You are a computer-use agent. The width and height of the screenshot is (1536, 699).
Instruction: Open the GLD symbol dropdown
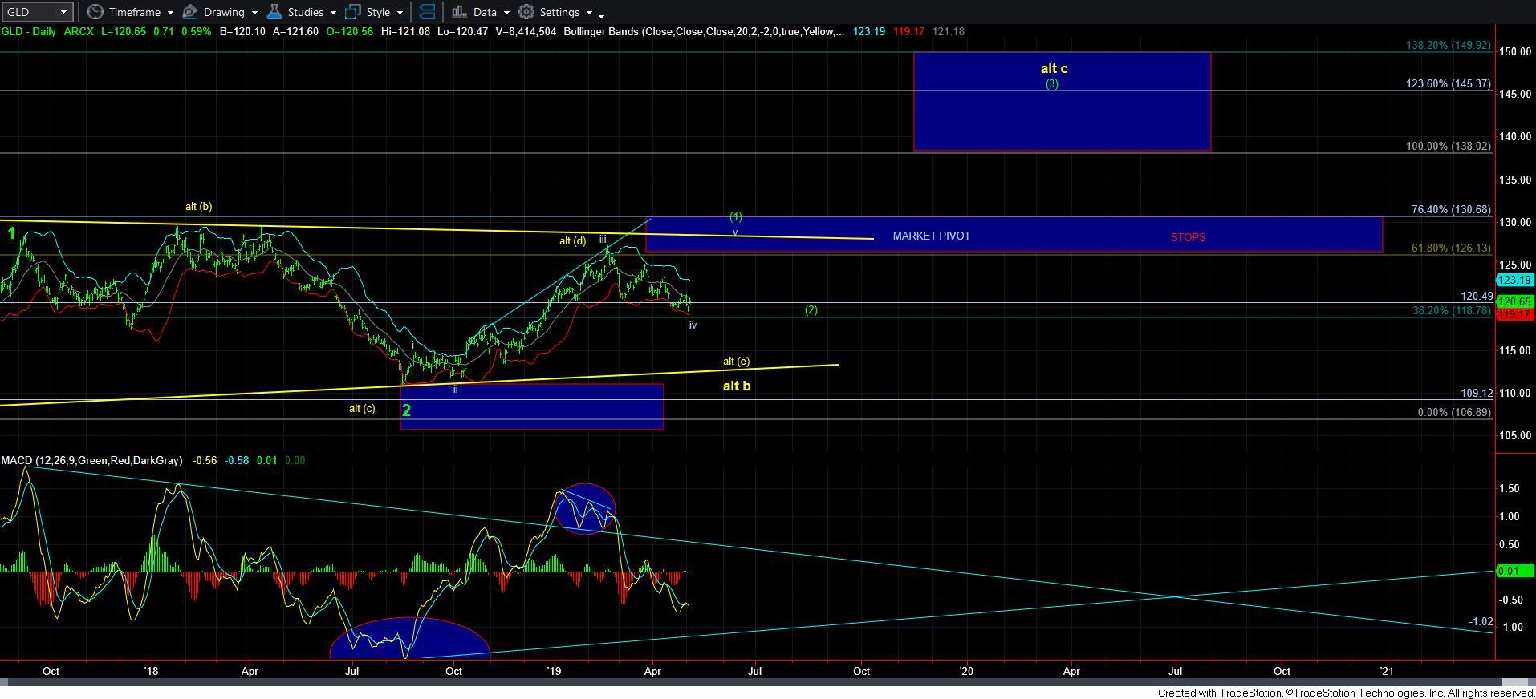click(x=63, y=12)
